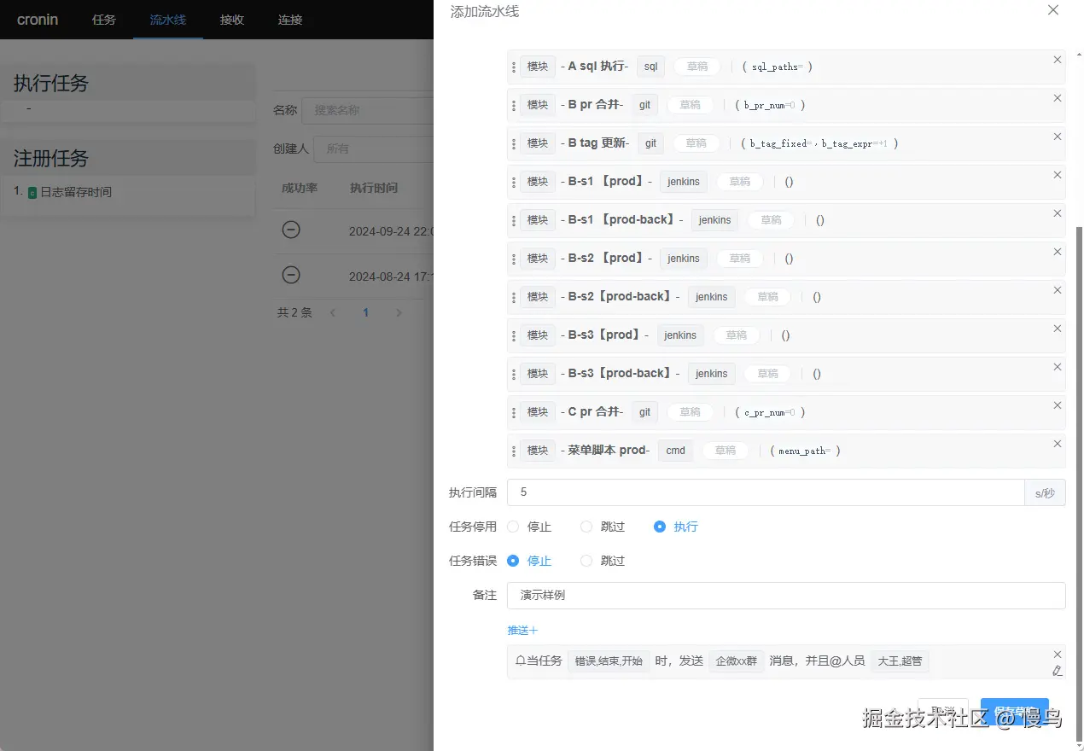This screenshot has height=751, width=1084.
Task: Click the "jenkins" tag on "B-s1【prod】"
Action: [x=683, y=181]
